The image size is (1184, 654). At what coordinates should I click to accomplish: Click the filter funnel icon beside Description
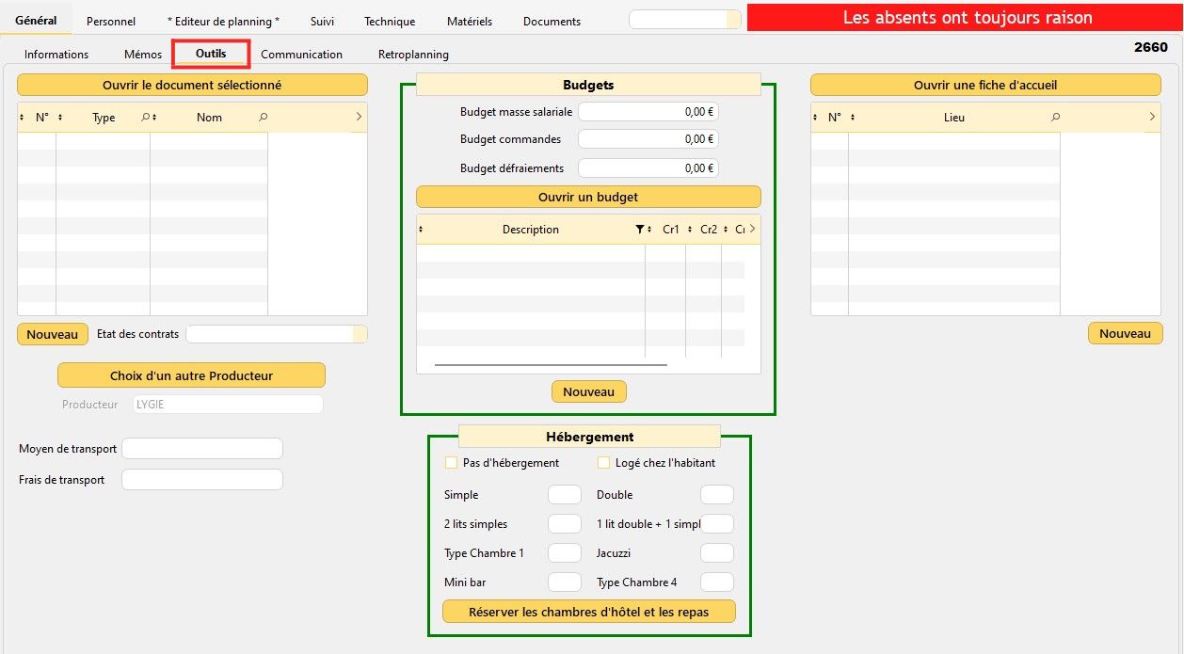pos(640,230)
